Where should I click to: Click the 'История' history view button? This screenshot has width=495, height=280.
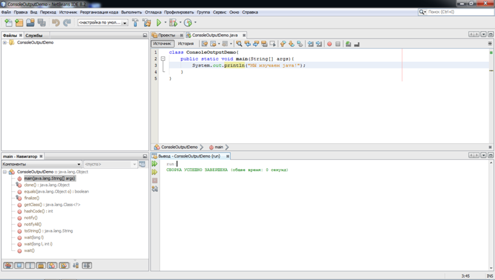tap(186, 43)
